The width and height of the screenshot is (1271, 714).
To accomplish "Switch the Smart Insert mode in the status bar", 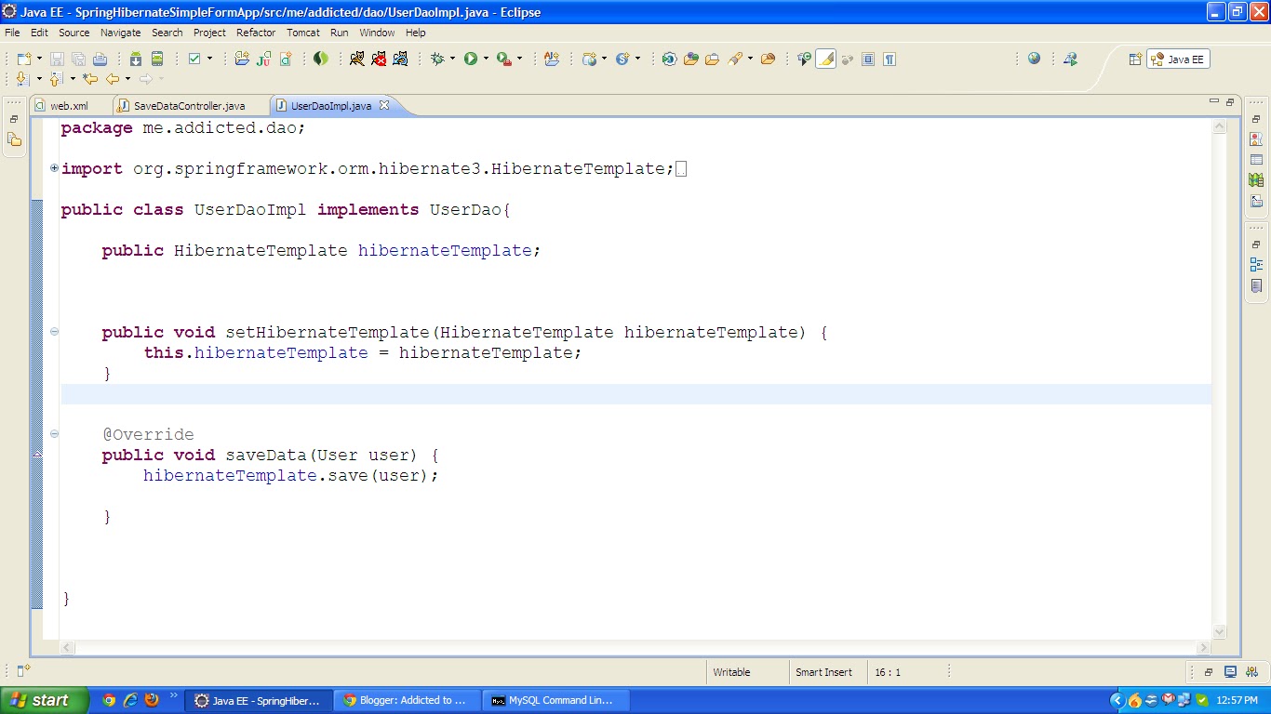I will pos(826,671).
